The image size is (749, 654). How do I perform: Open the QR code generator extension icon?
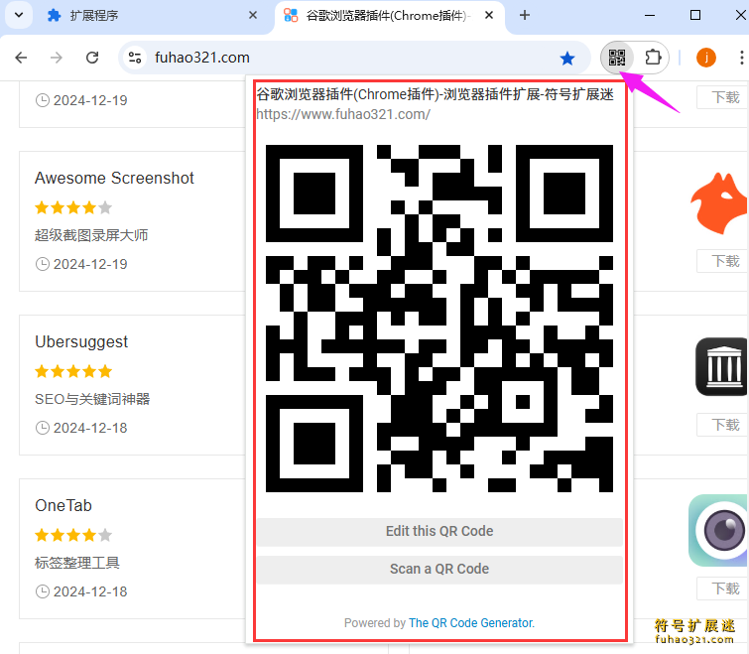(617, 58)
